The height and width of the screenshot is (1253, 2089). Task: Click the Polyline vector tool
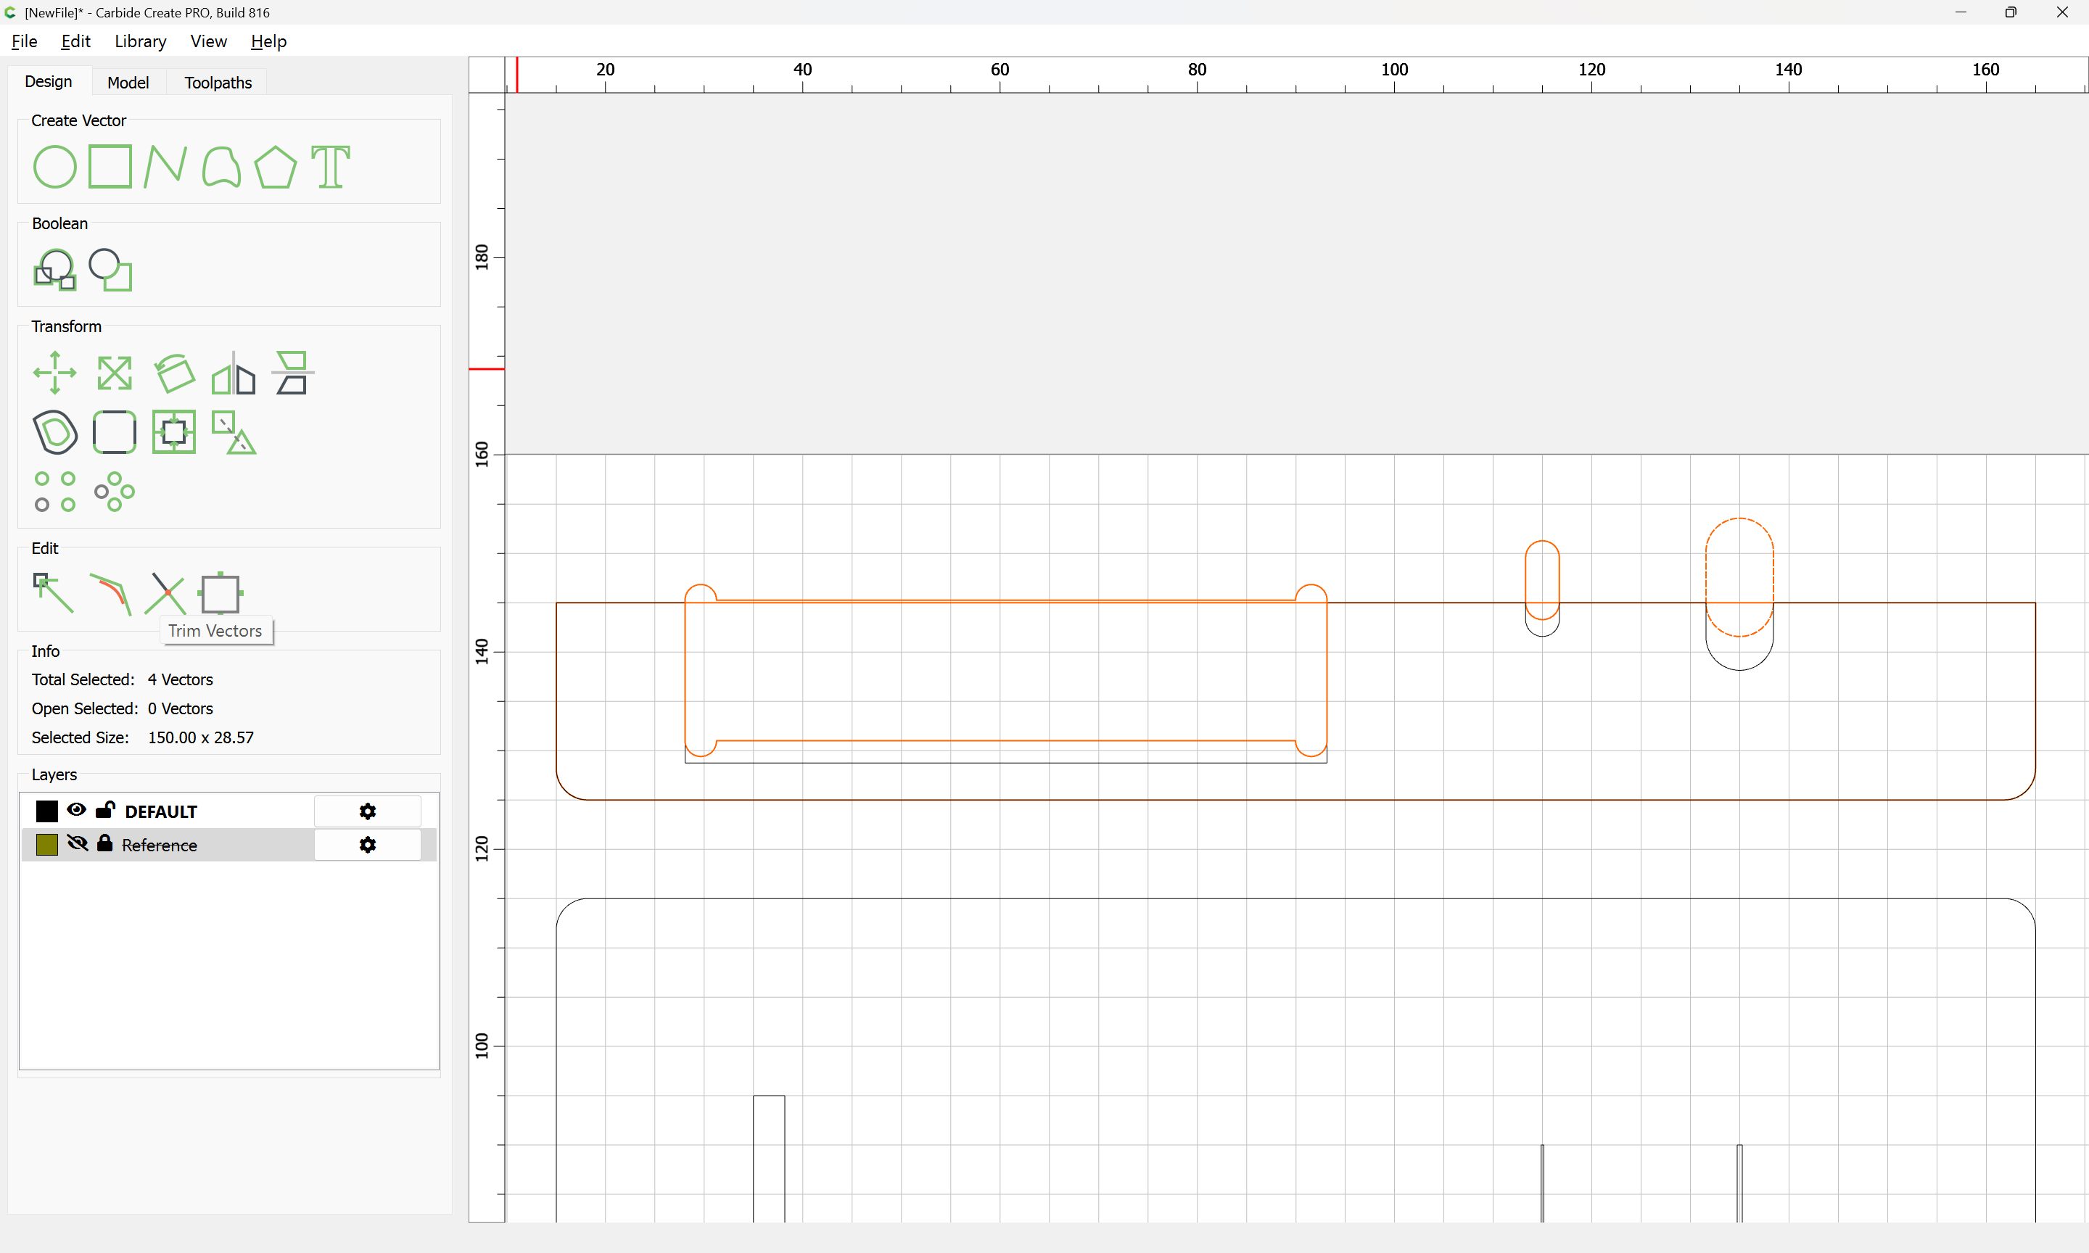(x=165, y=166)
